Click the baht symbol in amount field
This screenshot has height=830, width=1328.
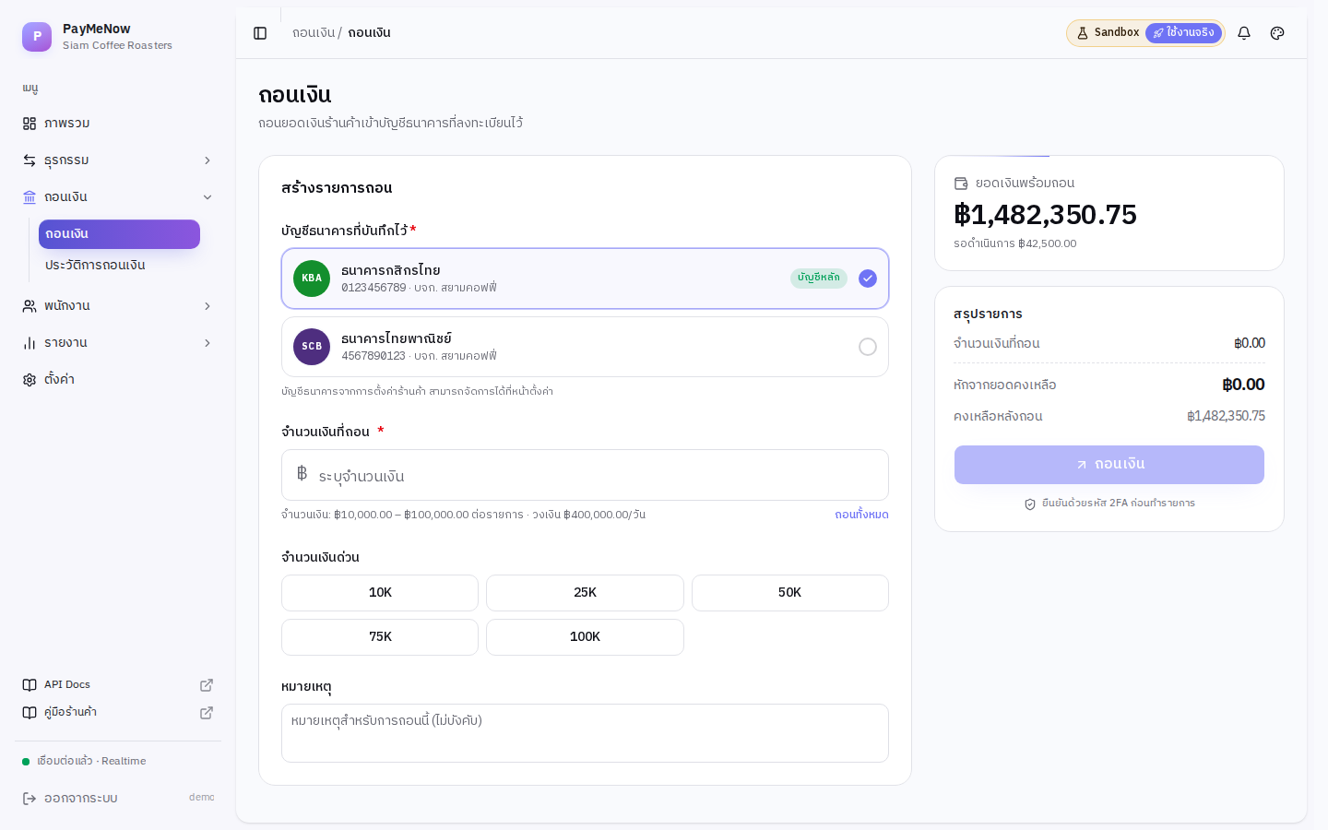[x=302, y=474]
